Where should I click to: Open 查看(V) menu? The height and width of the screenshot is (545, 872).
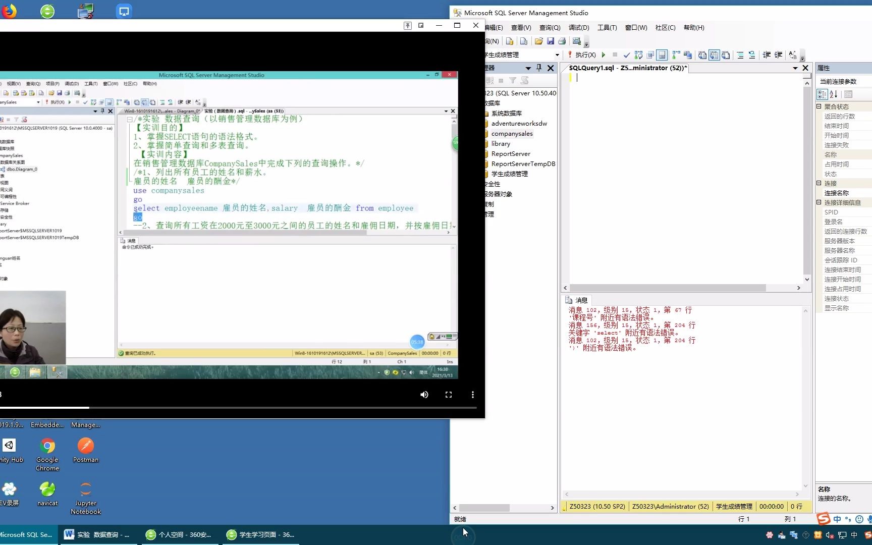[521, 28]
